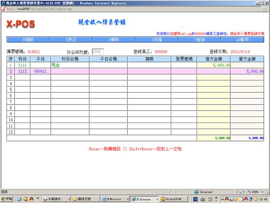Select the U更正 (Modify) menu item
This screenshot has width=270, height=203.
pyautogui.click(x=71, y=40)
